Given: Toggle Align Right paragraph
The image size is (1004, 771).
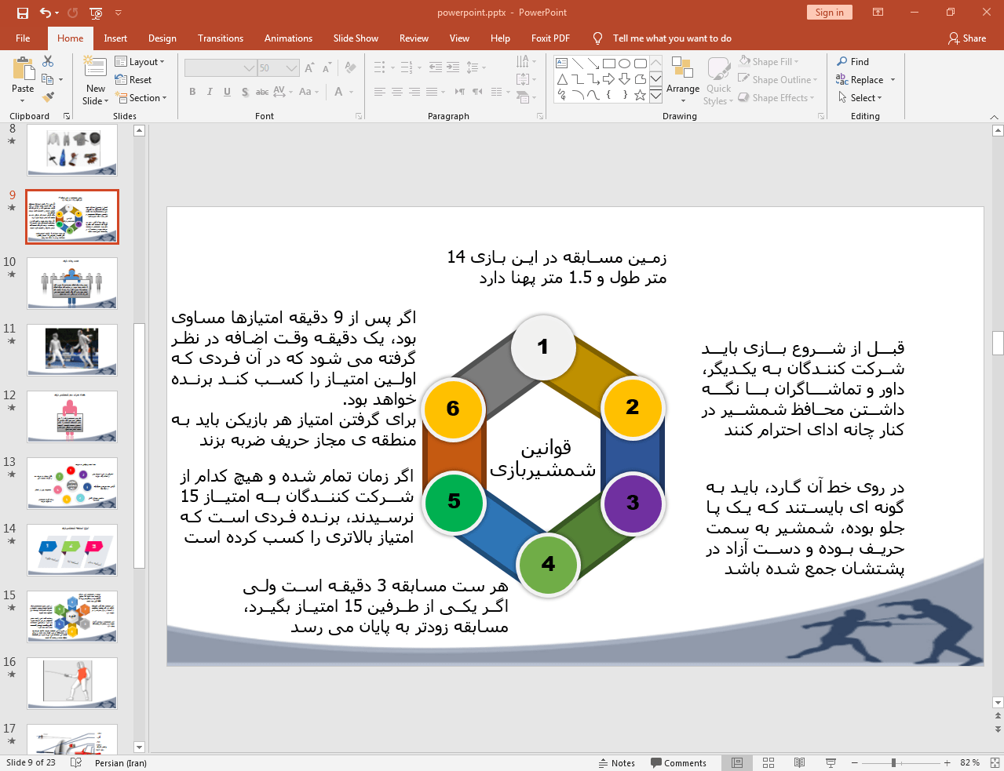Looking at the screenshot, I should click(x=414, y=92).
